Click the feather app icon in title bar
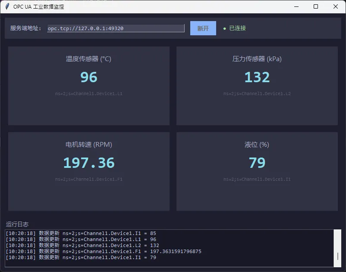Viewport: 346px width, 272px height. click(7, 6)
